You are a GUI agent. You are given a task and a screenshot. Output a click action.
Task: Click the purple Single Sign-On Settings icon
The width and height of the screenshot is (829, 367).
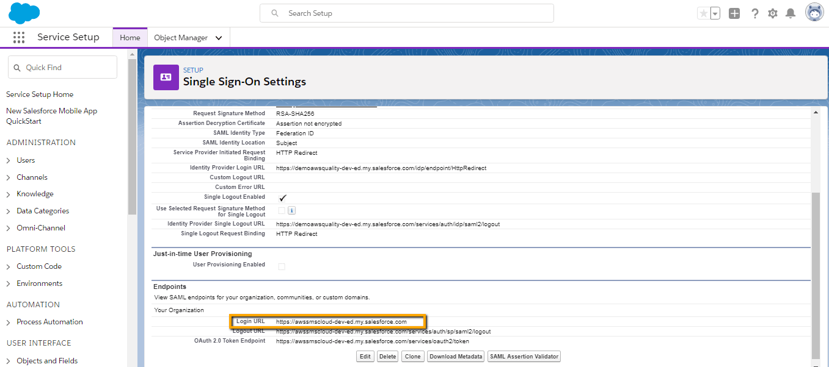coord(166,77)
